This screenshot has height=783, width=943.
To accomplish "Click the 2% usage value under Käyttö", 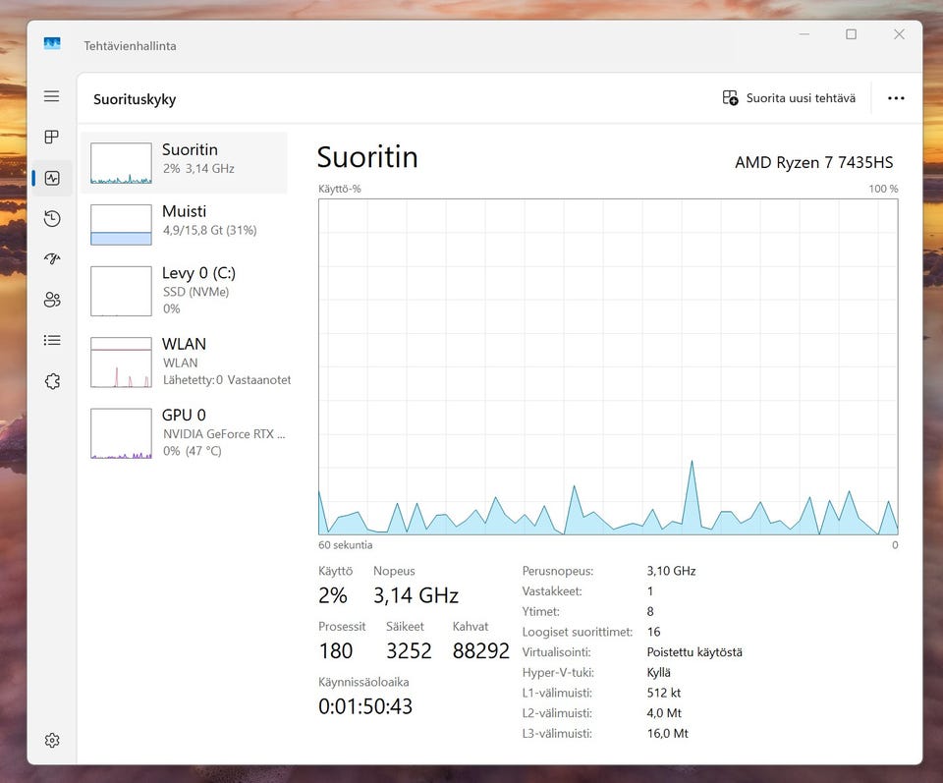I will pyautogui.click(x=333, y=595).
